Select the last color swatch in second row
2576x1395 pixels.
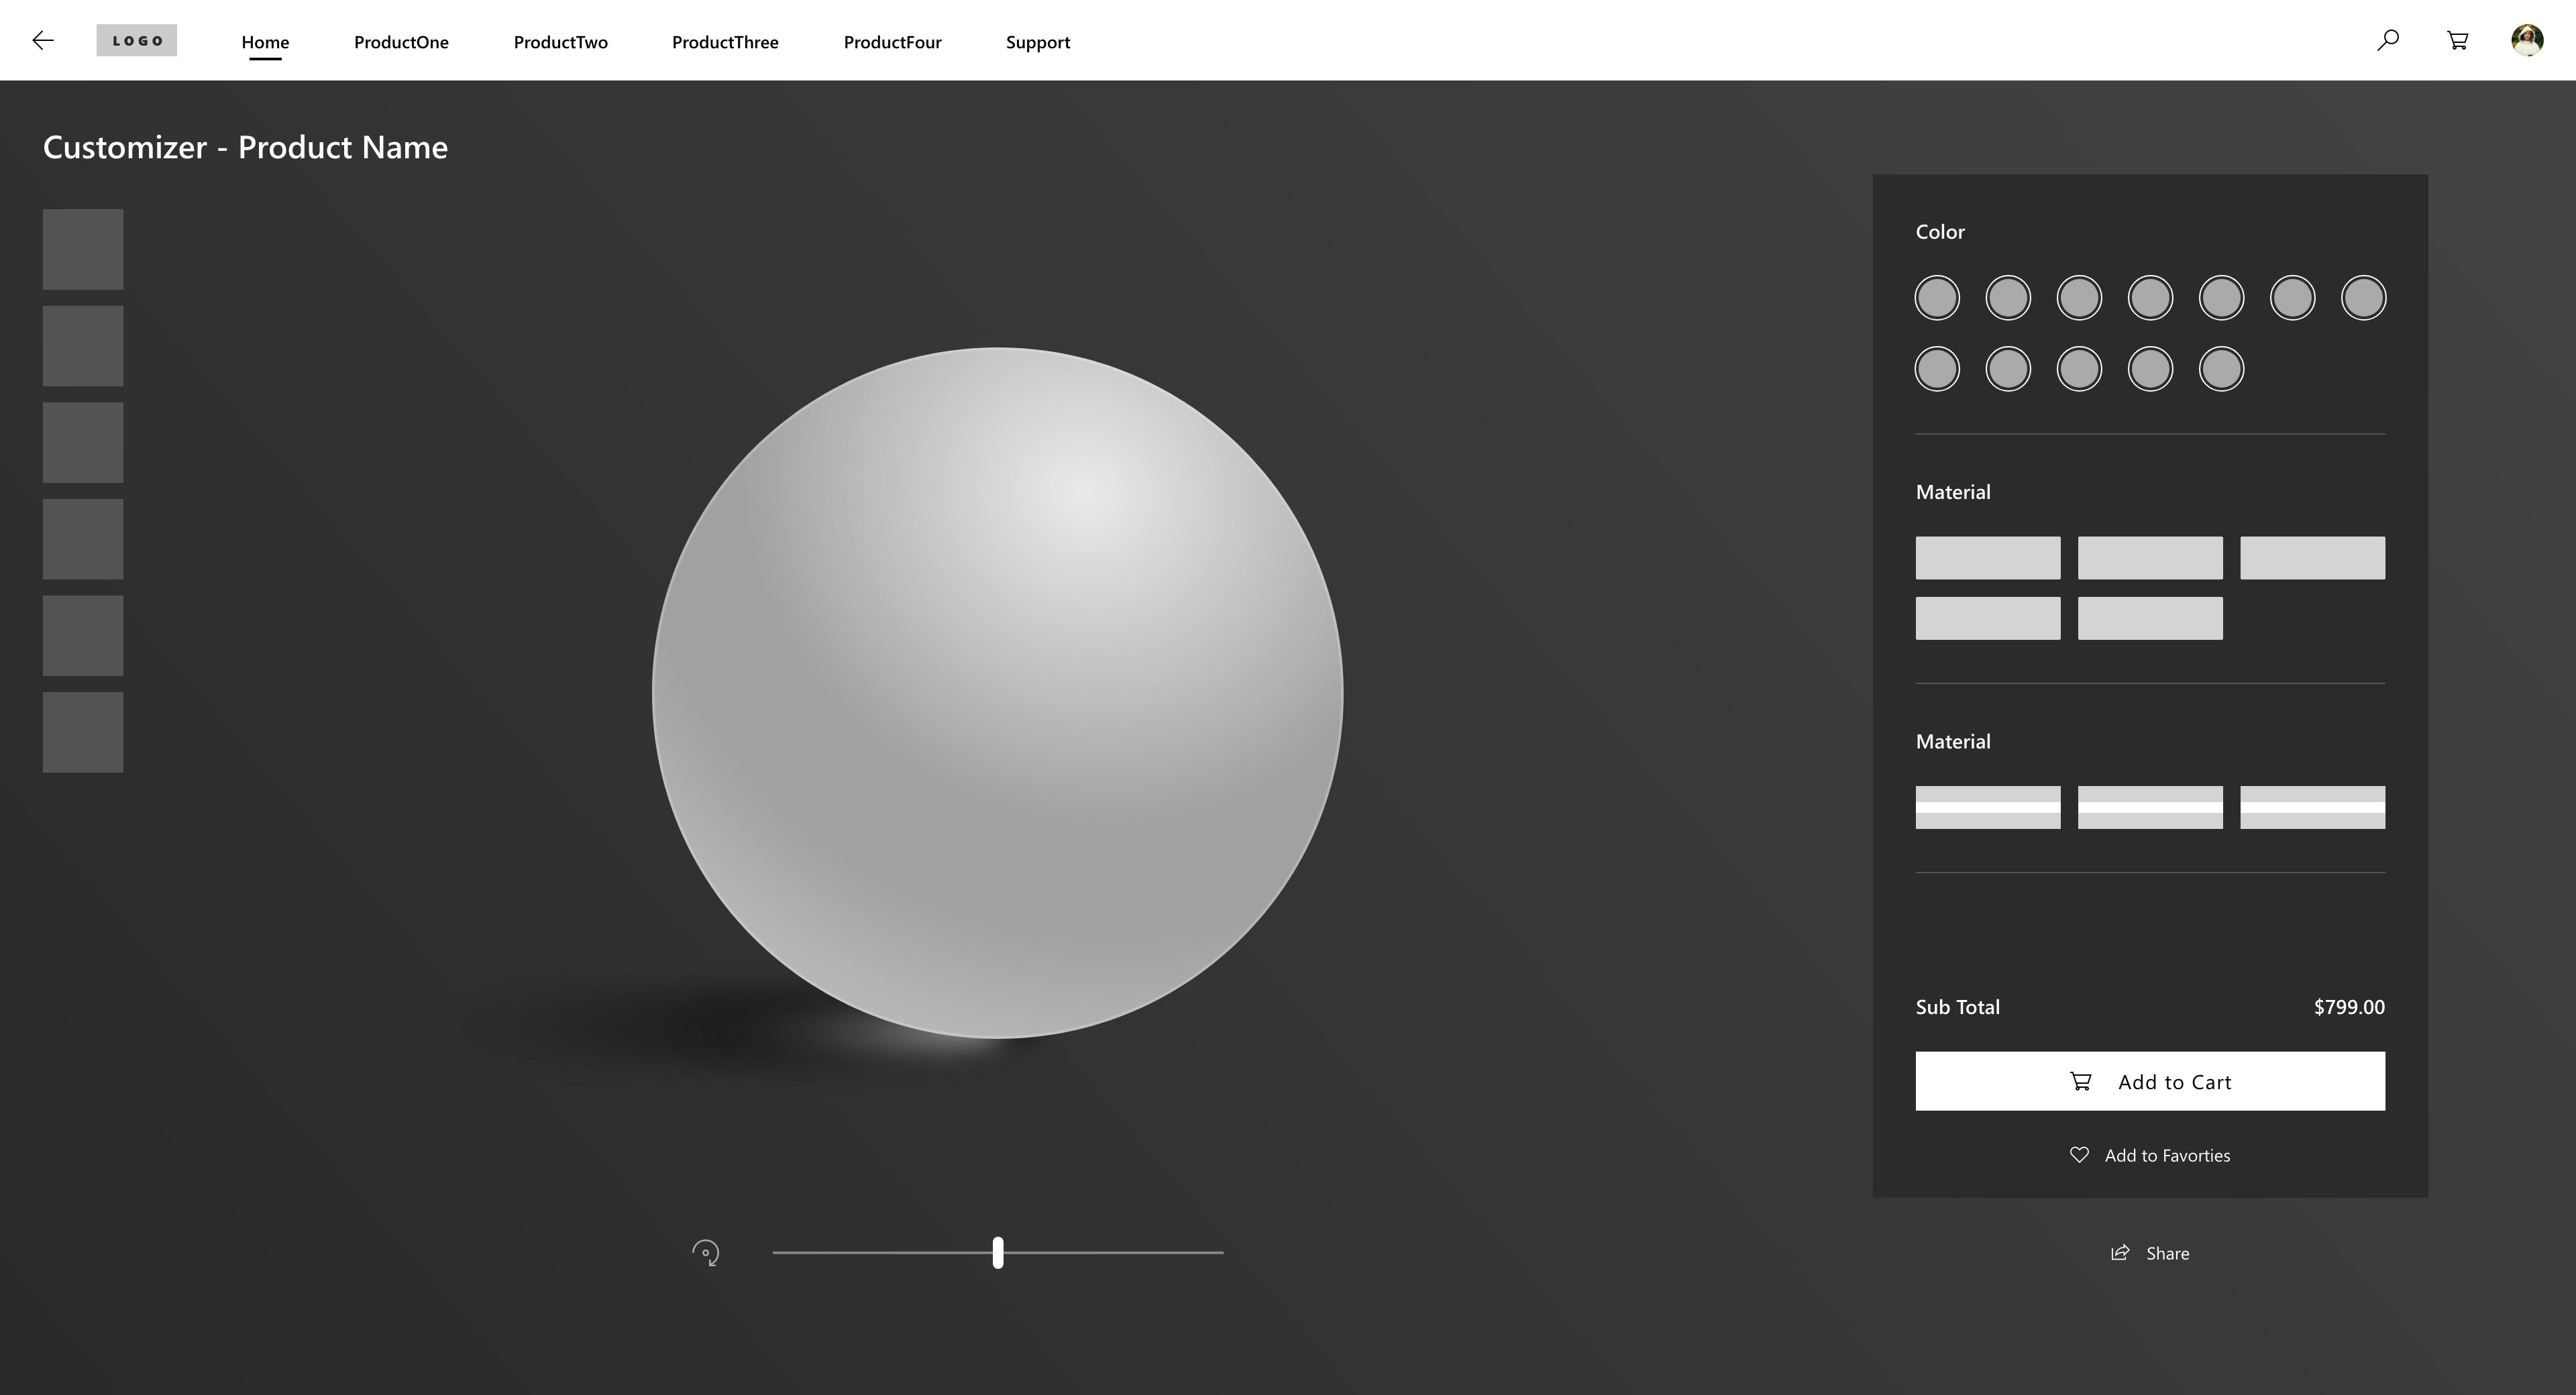click(x=2221, y=369)
